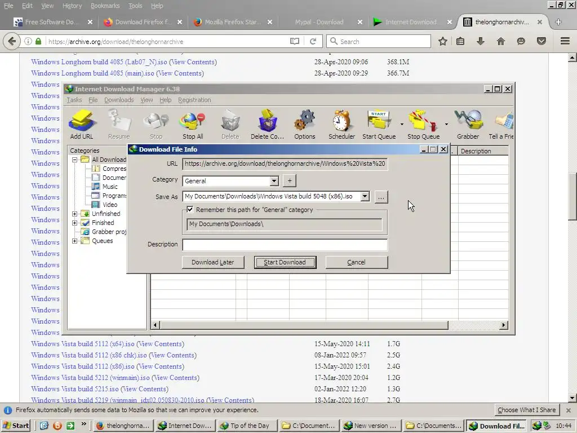
Task: Select the Music category
Action: tap(110, 187)
